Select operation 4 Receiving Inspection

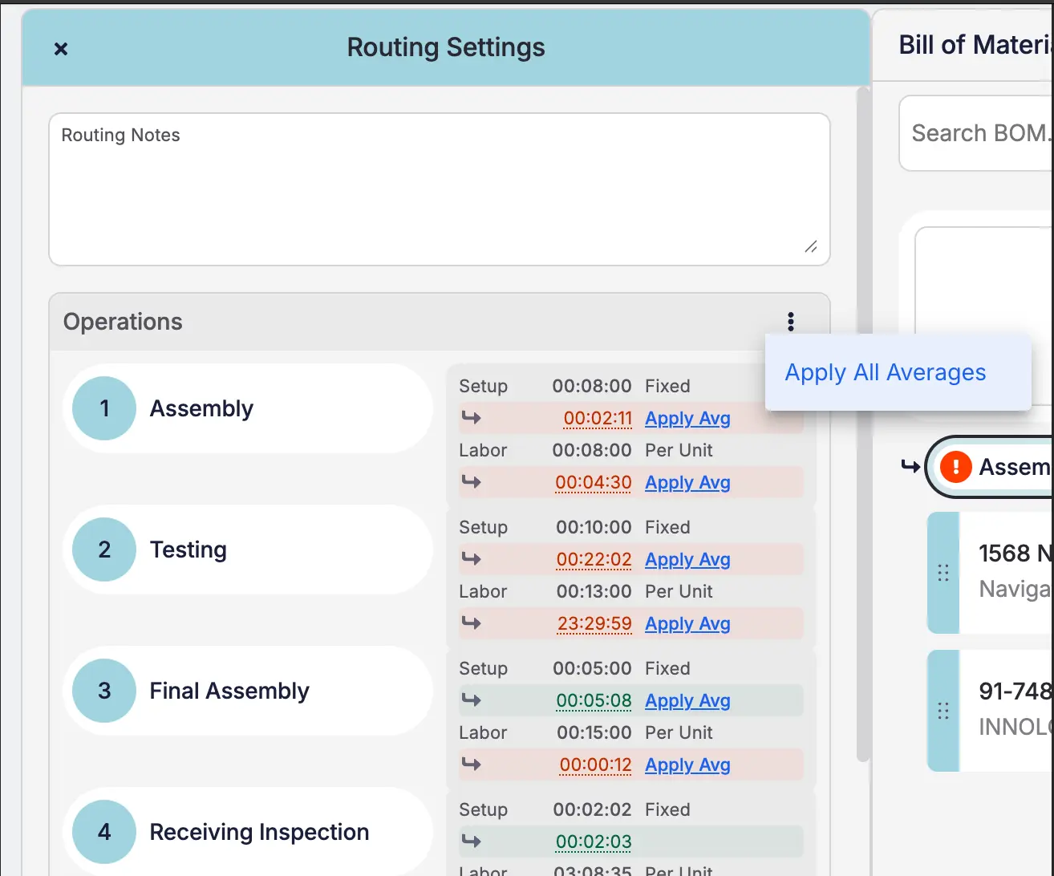[248, 832]
